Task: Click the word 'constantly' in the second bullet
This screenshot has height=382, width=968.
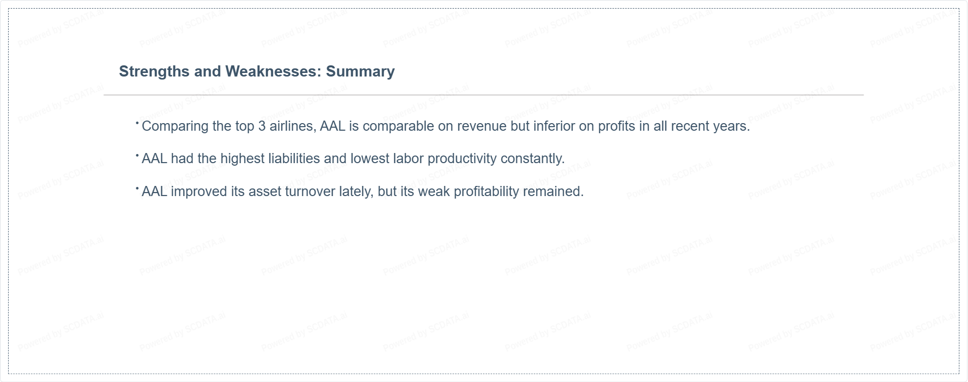Action: (531, 159)
